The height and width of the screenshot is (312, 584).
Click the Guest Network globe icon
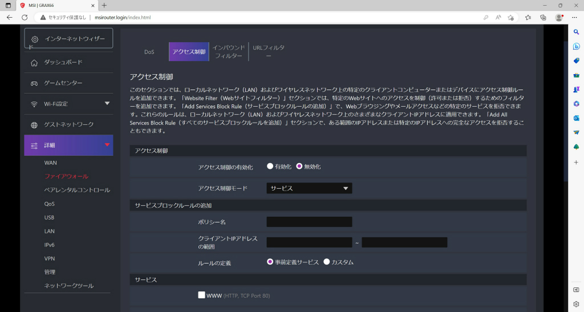34,125
